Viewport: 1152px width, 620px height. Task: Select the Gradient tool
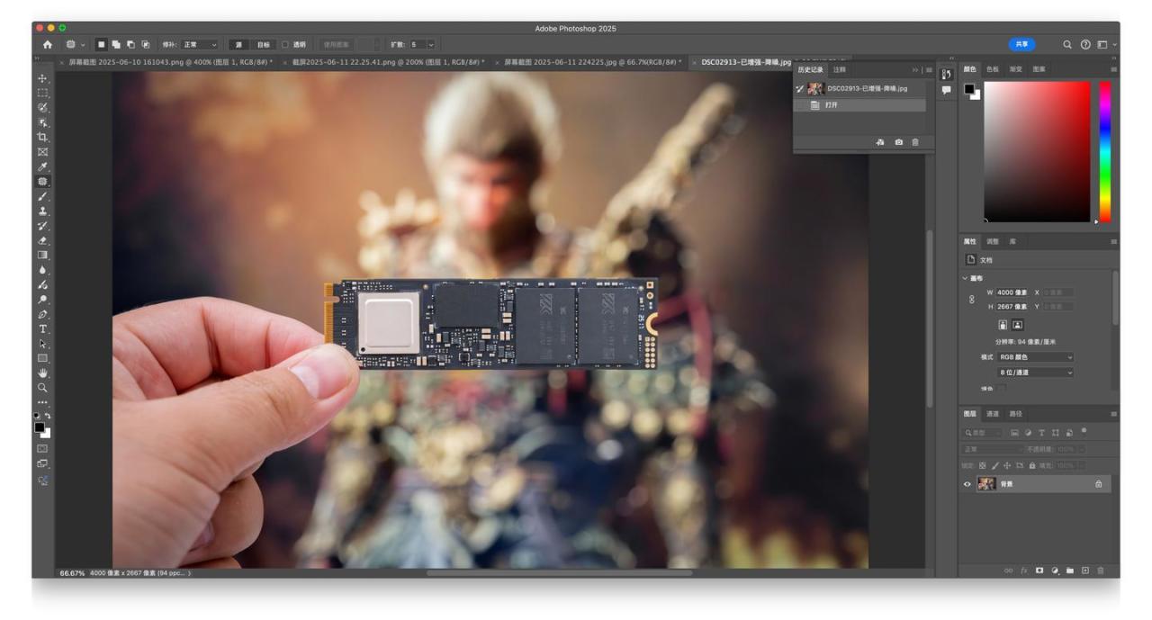point(42,255)
